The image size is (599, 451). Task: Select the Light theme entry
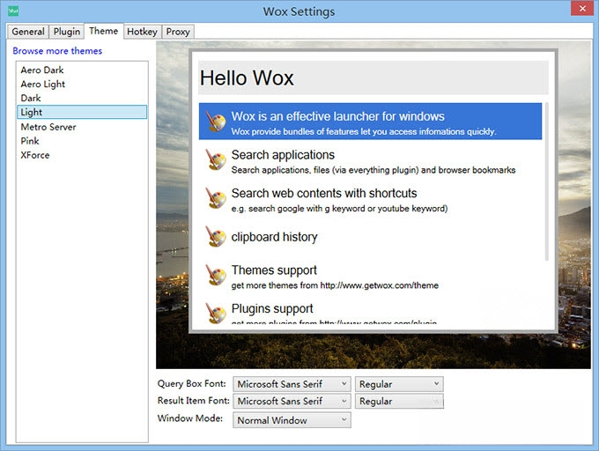pos(82,112)
